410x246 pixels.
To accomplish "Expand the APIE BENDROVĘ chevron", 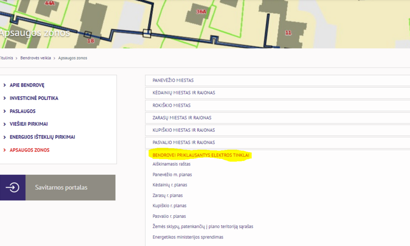I will coord(5,85).
